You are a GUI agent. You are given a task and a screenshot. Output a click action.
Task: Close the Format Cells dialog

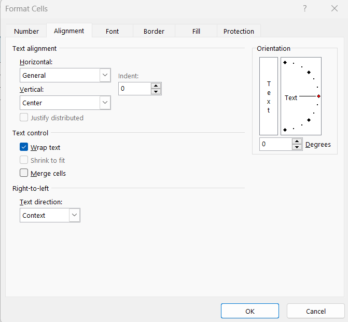(335, 8)
